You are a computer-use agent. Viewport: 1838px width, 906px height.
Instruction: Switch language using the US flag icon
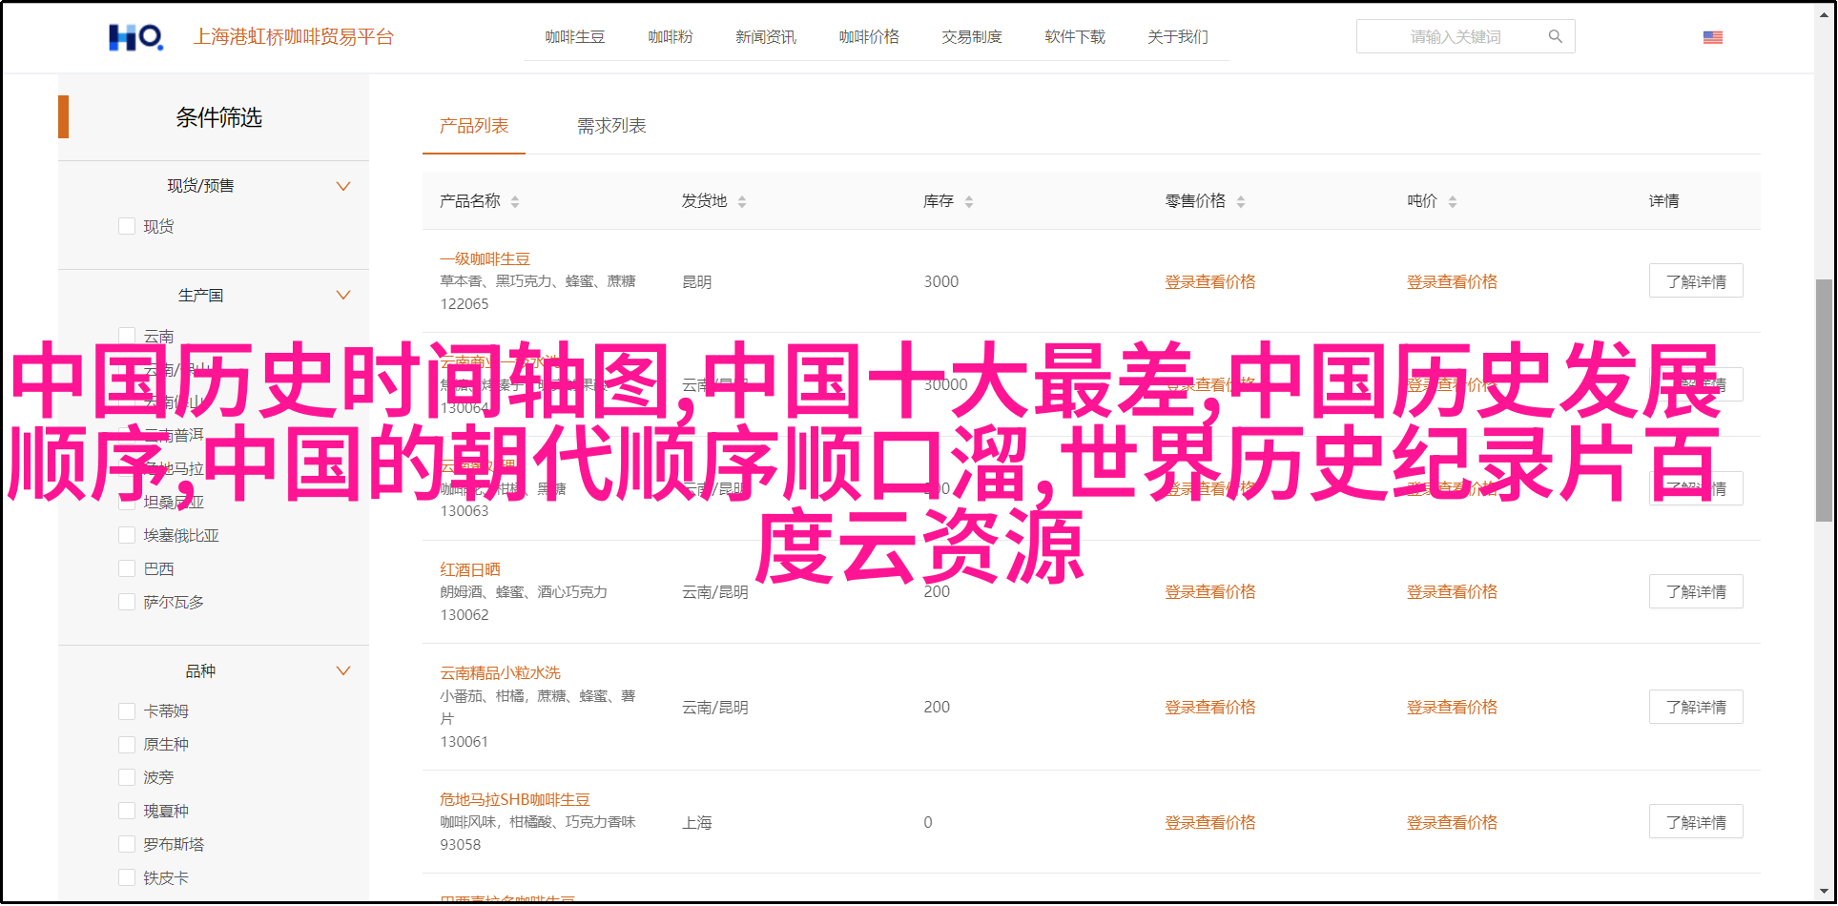[1712, 37]
